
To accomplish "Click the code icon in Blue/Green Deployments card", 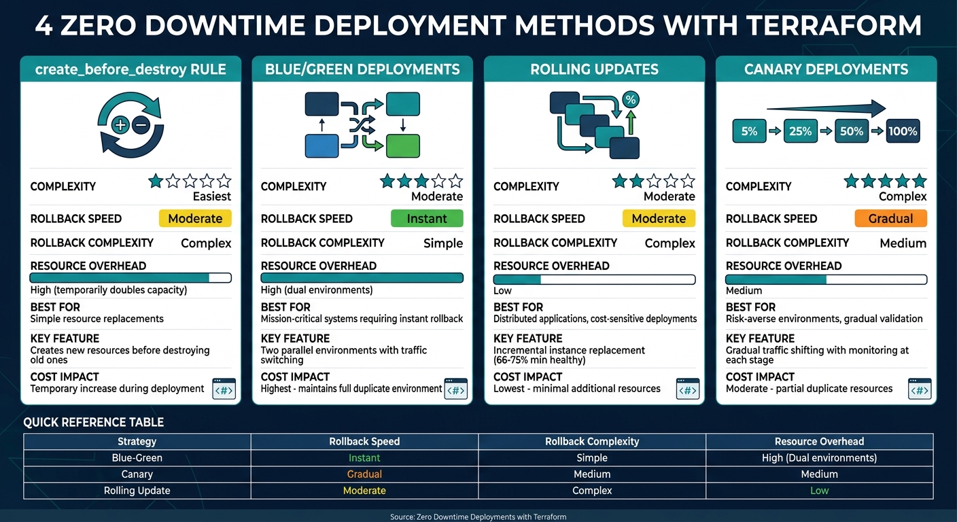I will 455,389.
